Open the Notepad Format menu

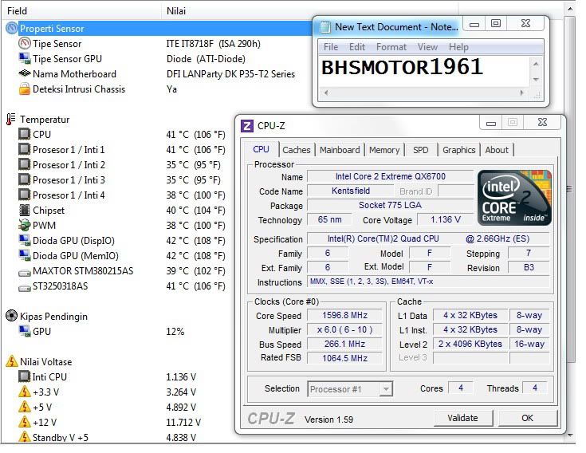click(x=391, y=47)
